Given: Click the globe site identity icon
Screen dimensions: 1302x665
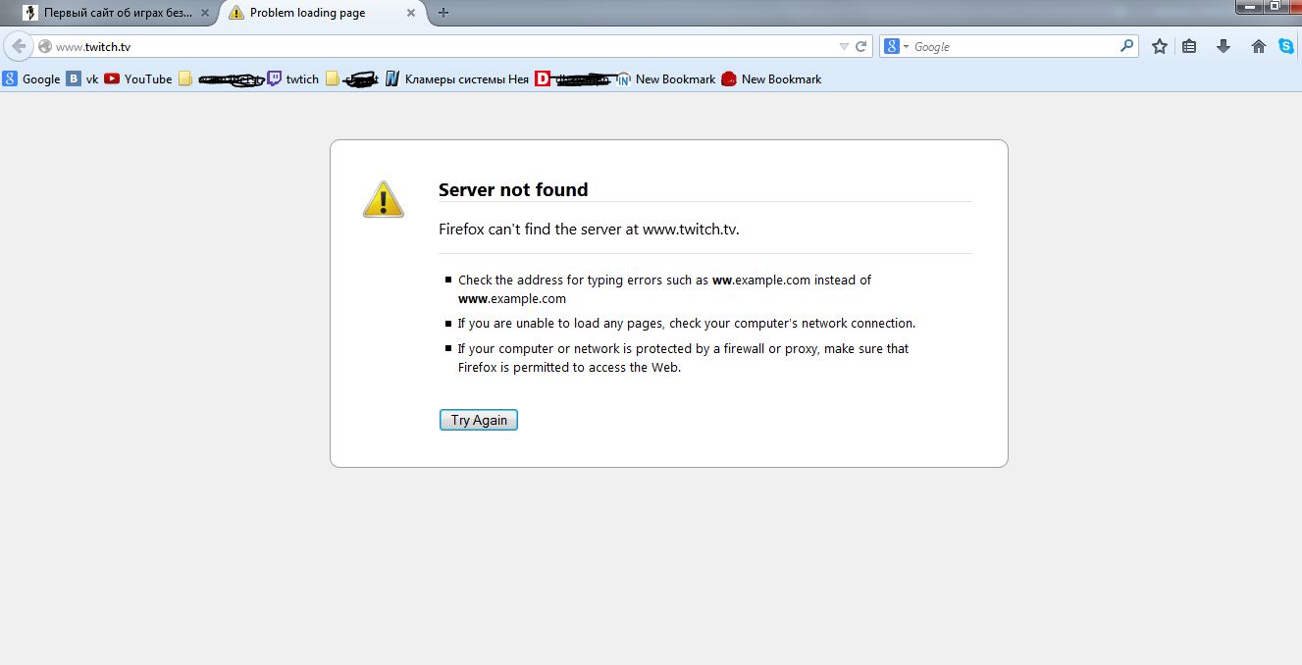Looking at the screenshot, I should tap(44, 47).
